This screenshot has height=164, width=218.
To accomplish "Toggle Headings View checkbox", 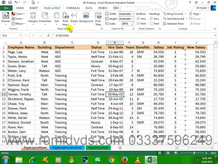I will [151, 19].
